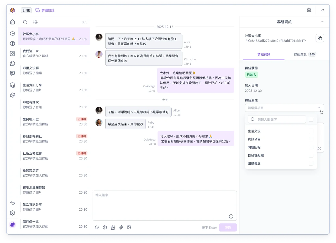Open the Instagram channel sidebar icon
Screen dimensions: 336x243
click(x=12, y=53)
